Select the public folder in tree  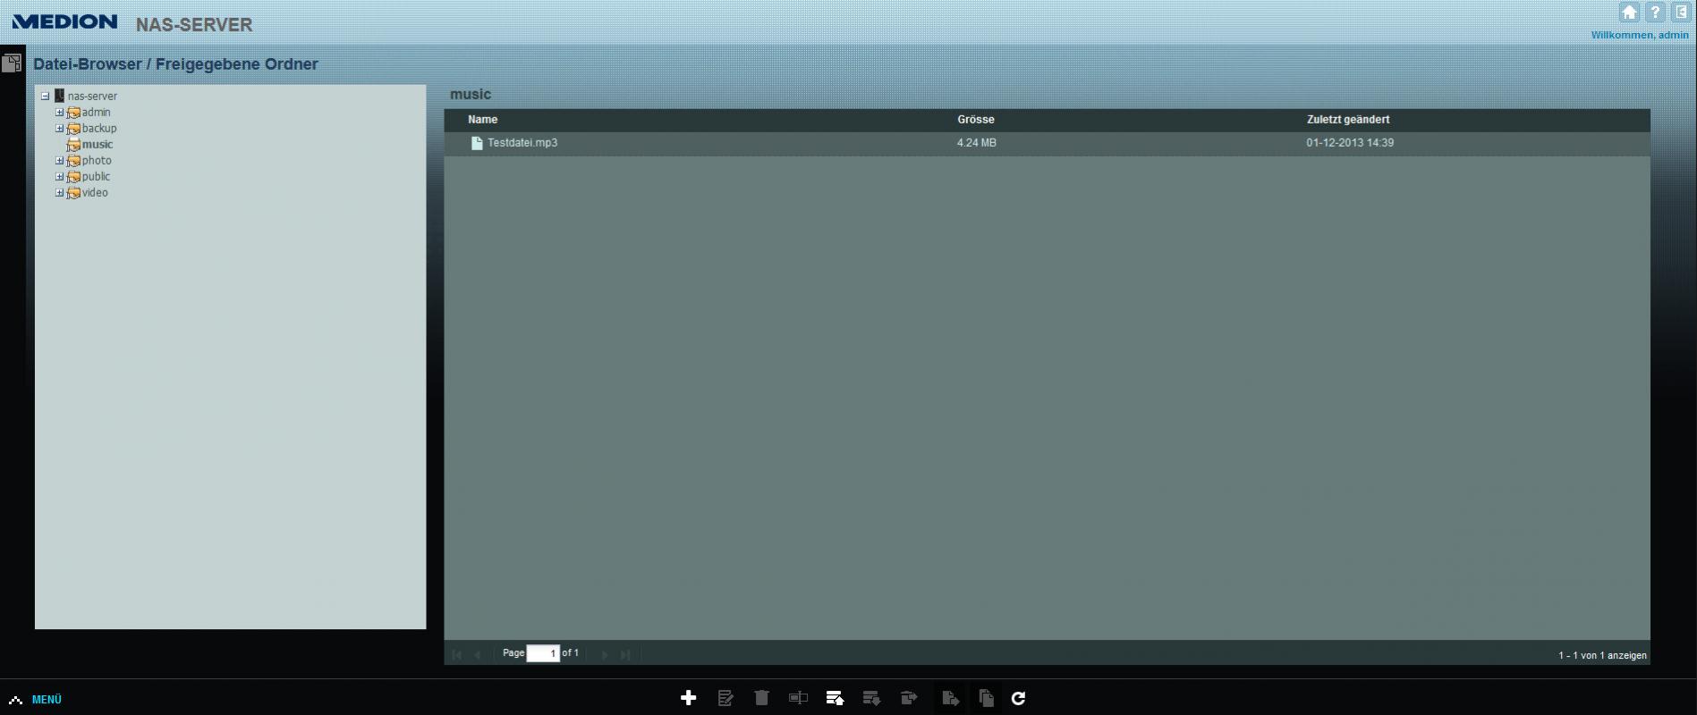(96, 177)
